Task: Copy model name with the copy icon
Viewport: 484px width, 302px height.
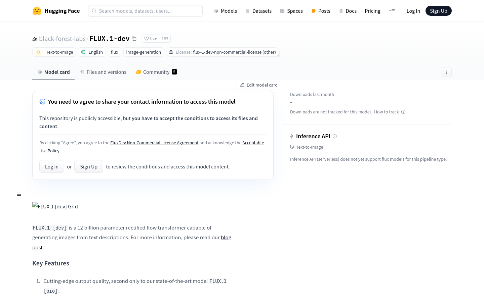Action: (134, 39)
